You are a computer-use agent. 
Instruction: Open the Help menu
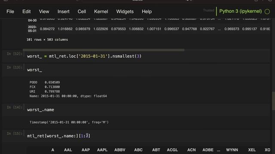coord(147,12)
